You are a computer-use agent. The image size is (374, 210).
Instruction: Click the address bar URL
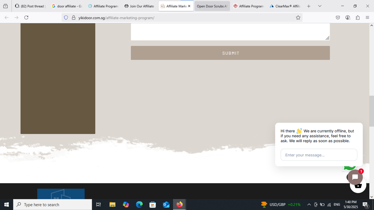click(116, 18)
